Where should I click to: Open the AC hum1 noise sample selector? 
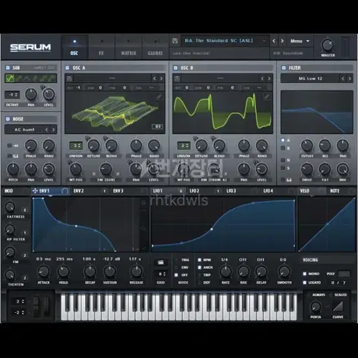tap(24, 130)
